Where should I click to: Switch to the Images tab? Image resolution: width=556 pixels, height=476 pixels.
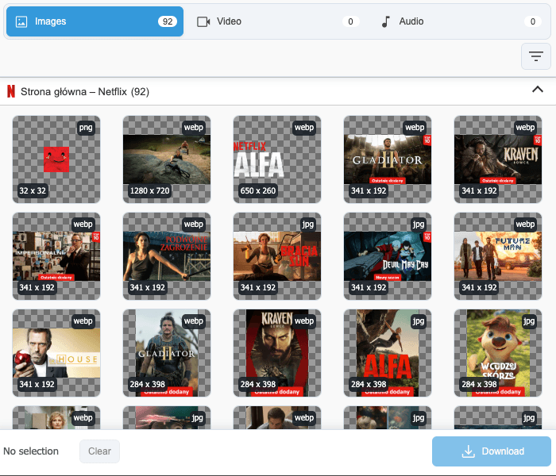click(95, 21)
